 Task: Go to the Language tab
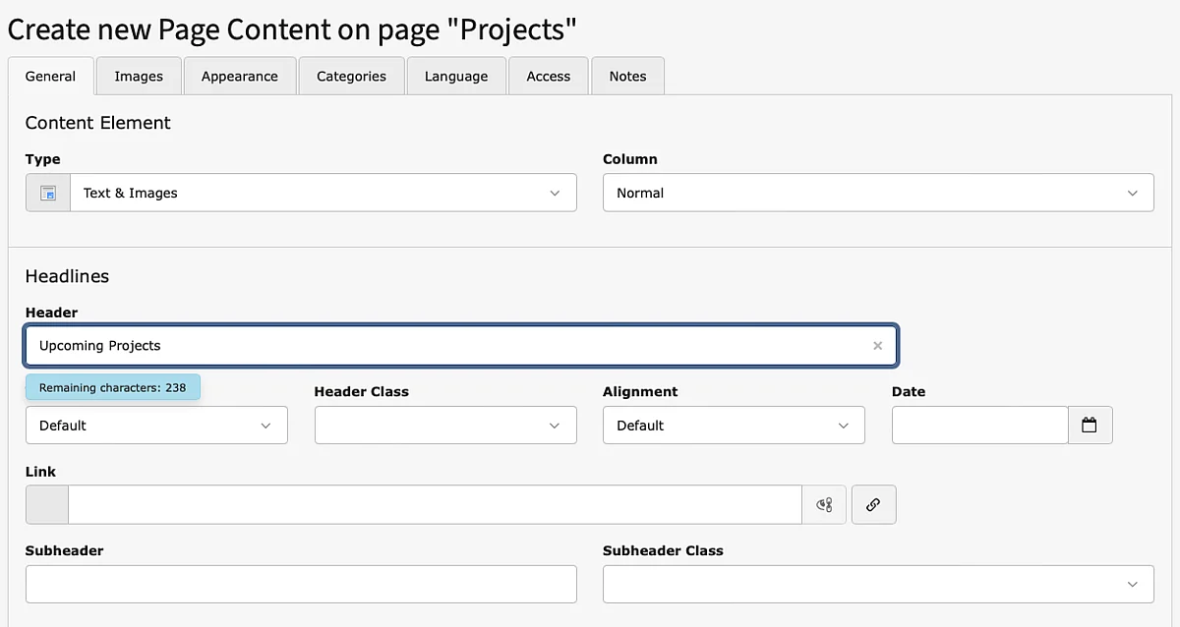coord(456,77)
